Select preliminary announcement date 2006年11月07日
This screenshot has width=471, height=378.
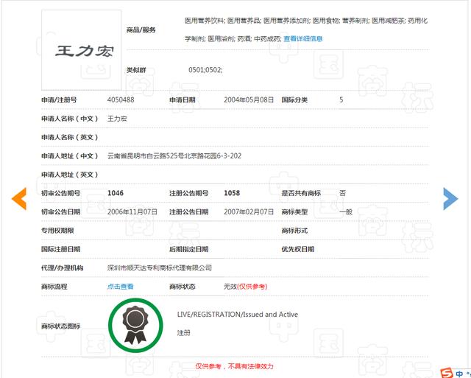132,211
